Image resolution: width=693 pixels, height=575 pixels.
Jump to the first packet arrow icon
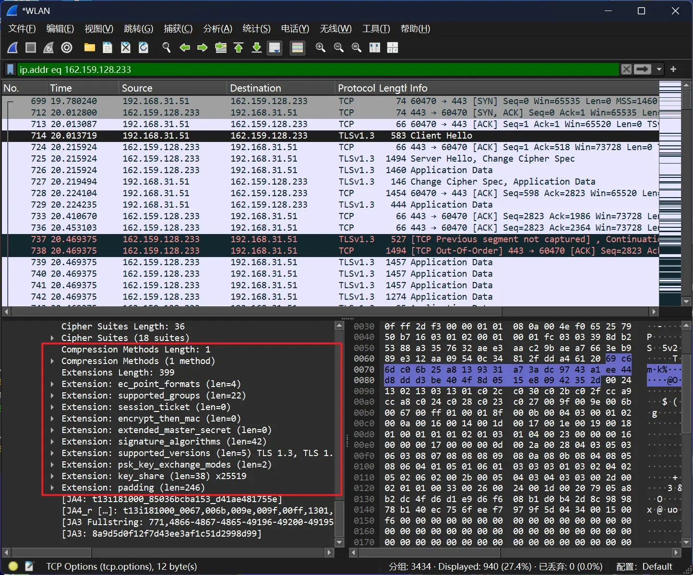(239, 47)
